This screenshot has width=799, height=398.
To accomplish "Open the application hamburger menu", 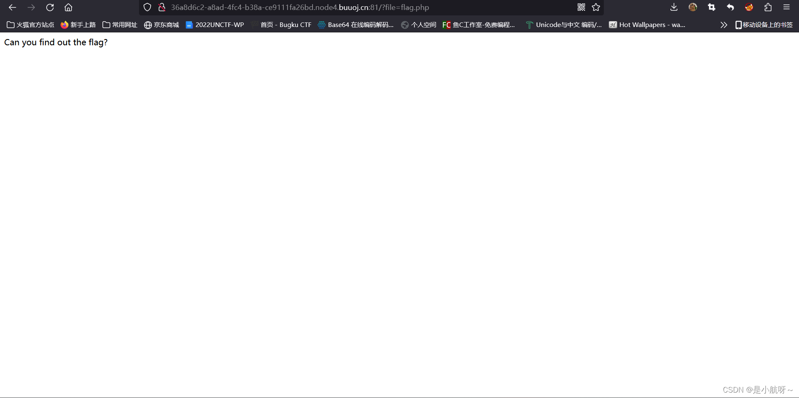I will click(x=786, y=7).
